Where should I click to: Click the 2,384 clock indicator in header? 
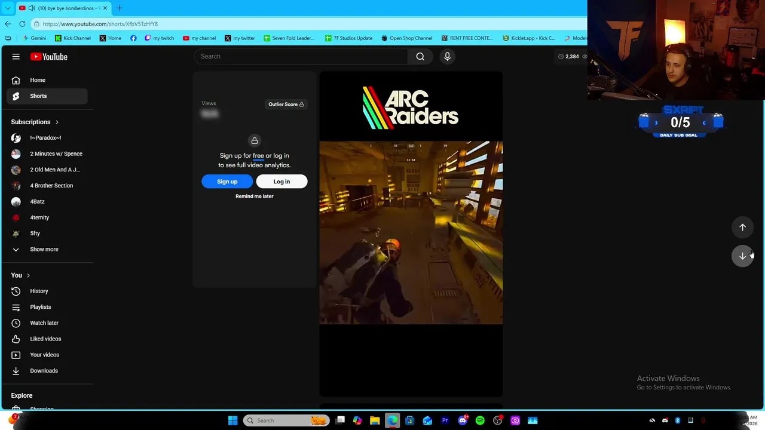coord(569,57)
